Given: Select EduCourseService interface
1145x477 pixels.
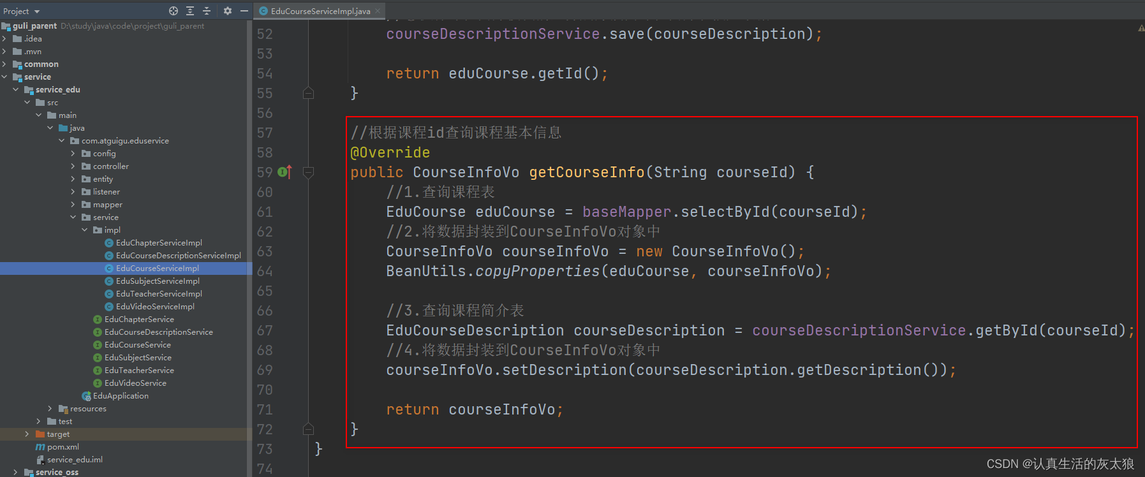Looking at the screenshot, I should (x=138, y=345).
